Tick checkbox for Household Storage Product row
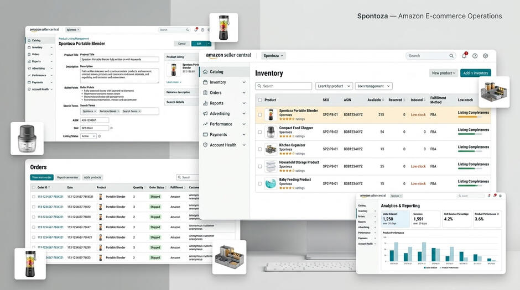 pyautogui.click(x=260, y=166)
